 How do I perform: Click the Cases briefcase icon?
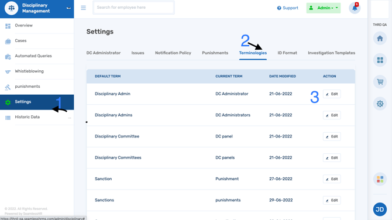coord(8,41)
